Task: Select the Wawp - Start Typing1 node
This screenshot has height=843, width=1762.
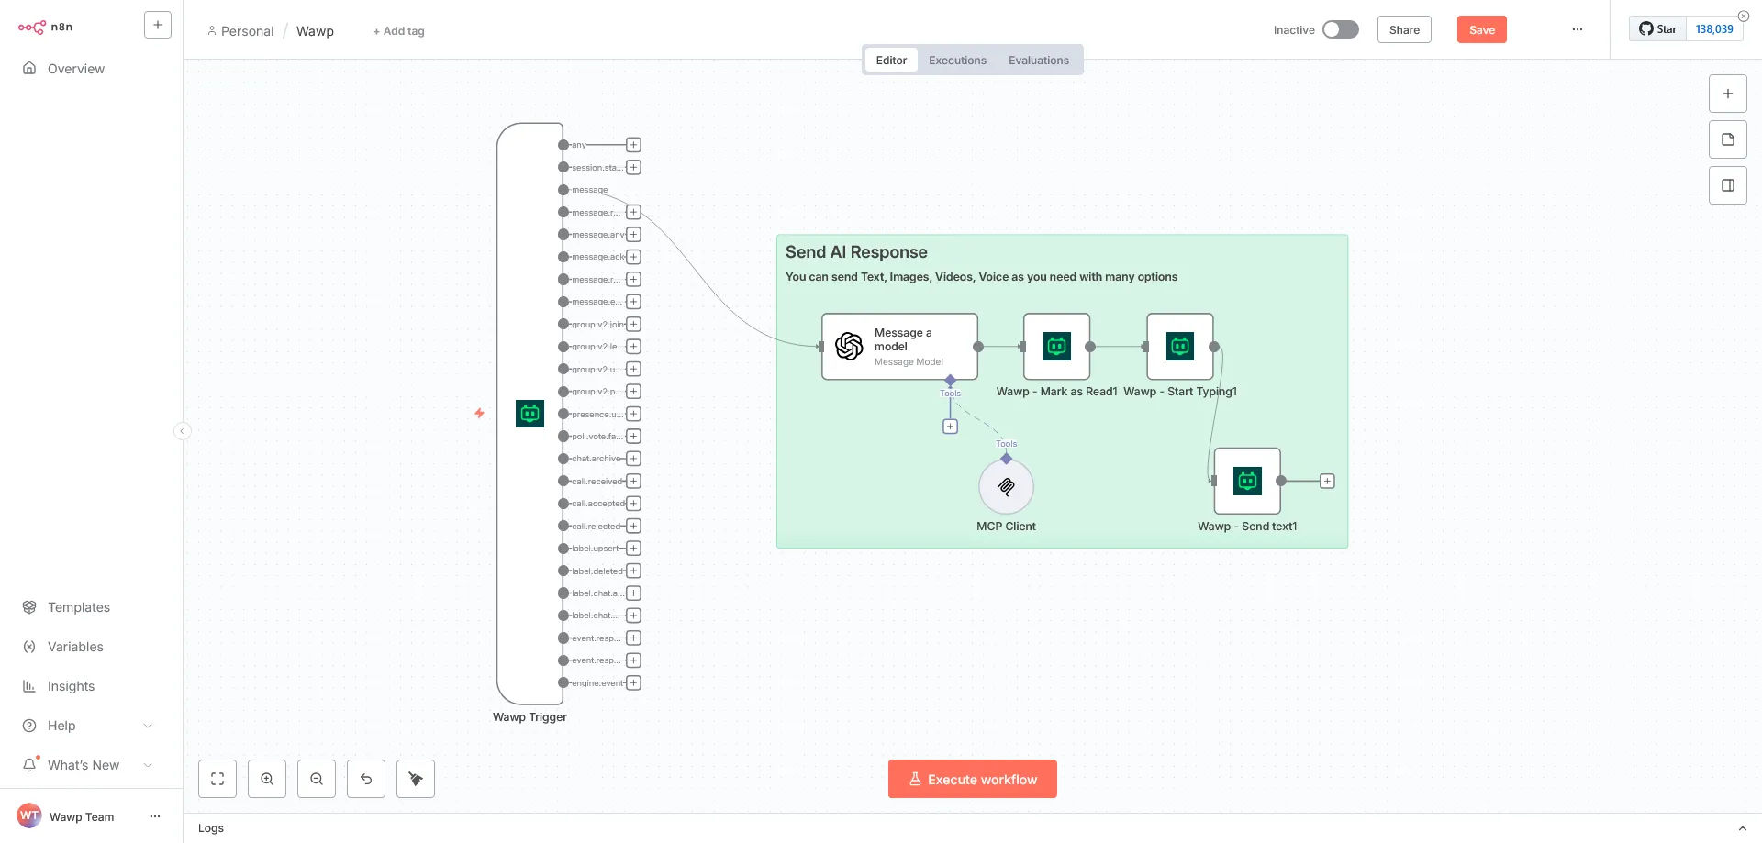Action: [1180, 347]
